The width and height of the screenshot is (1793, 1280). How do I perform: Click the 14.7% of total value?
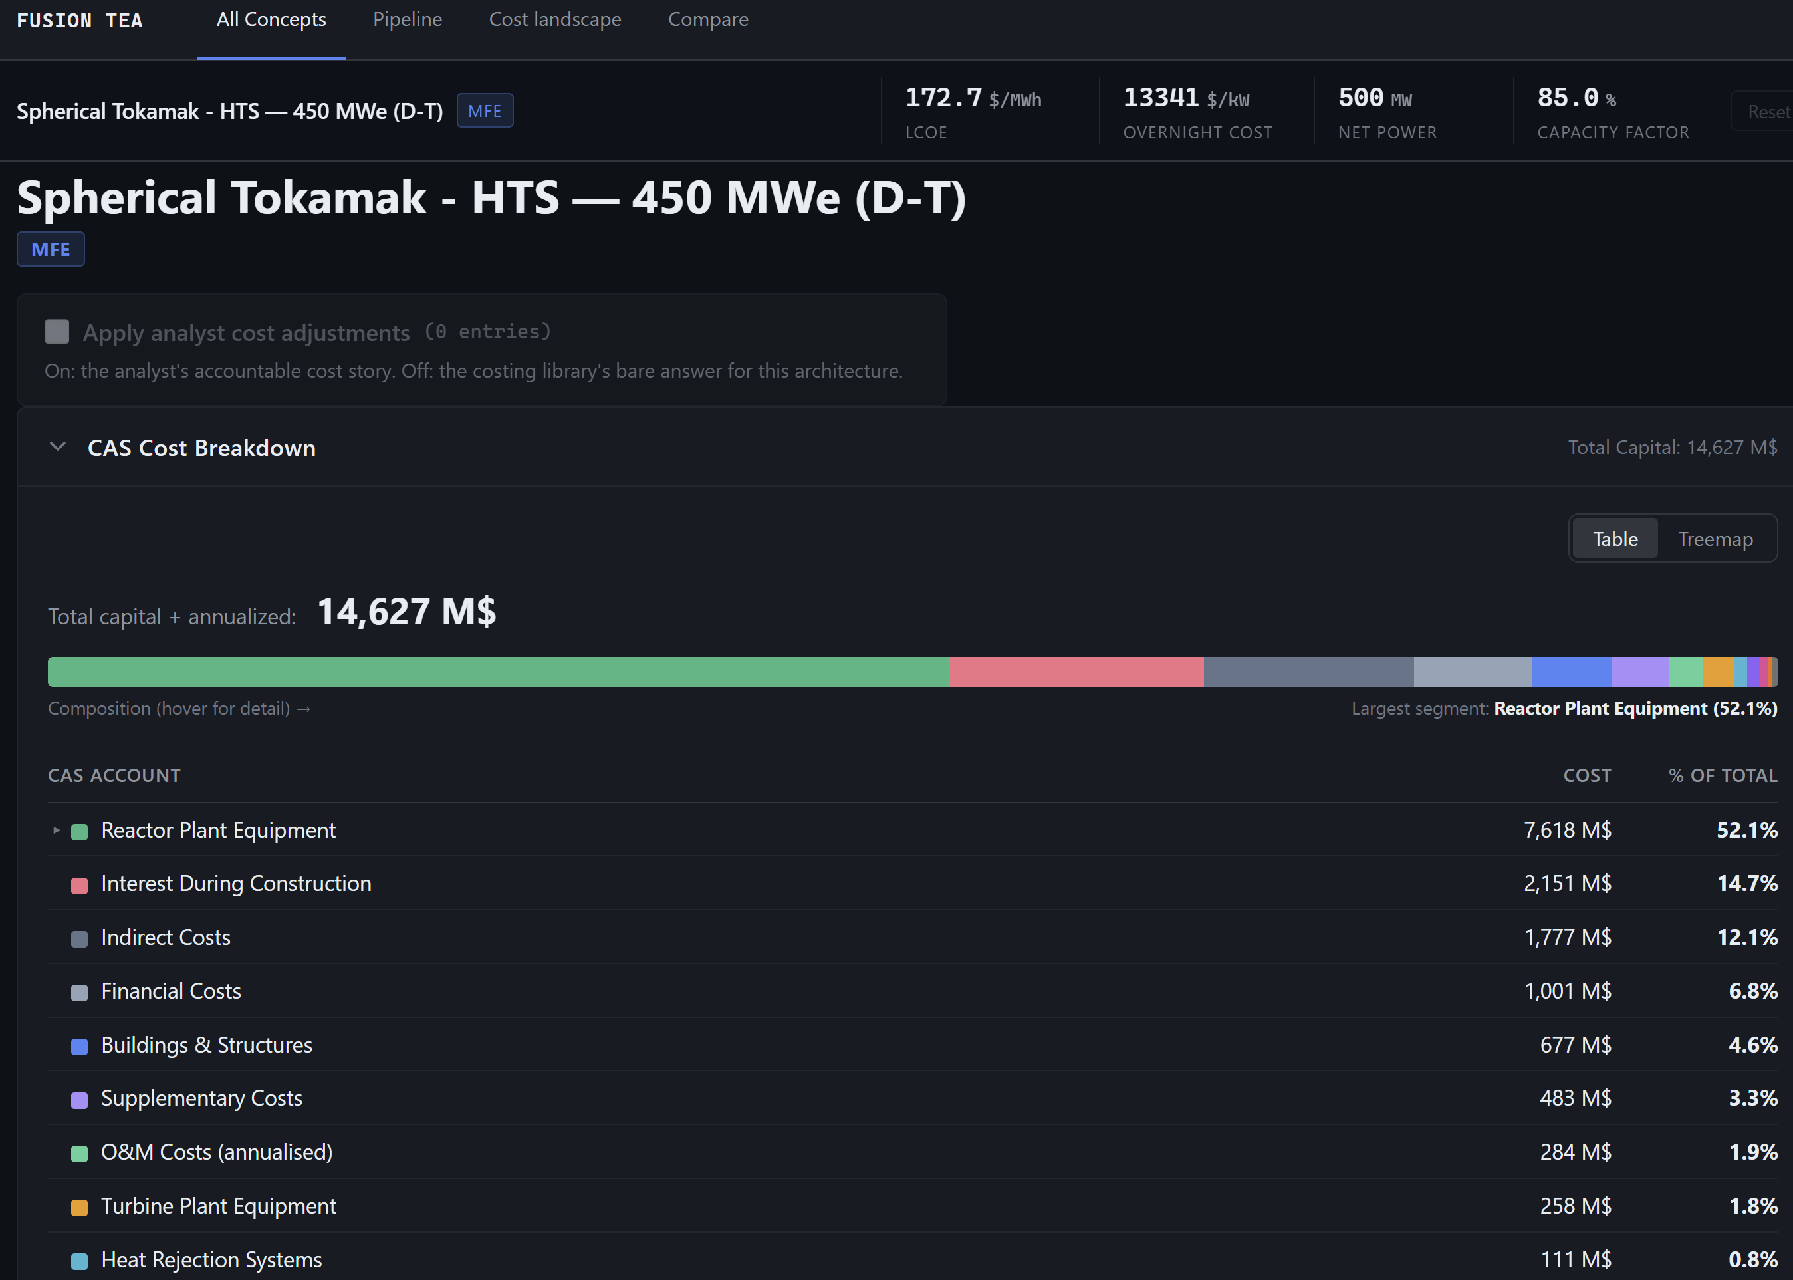click(1747, 884)
